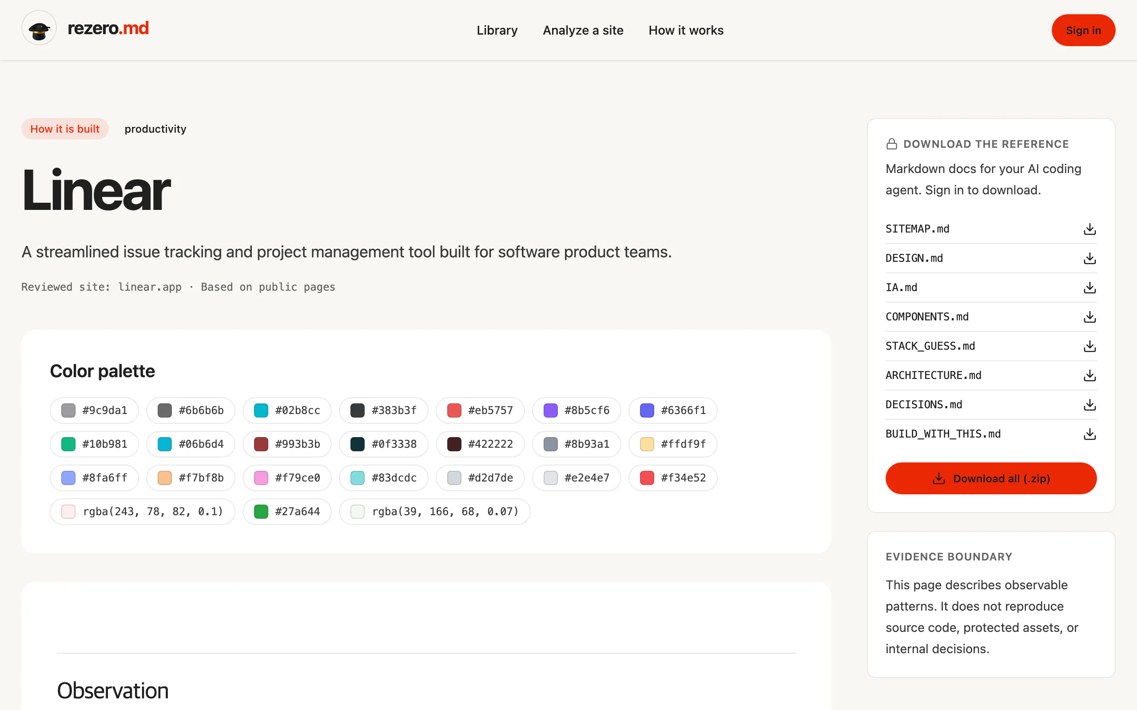Pick the #f34e52 red swatch
1137x710 pixels.
(673, 478)
